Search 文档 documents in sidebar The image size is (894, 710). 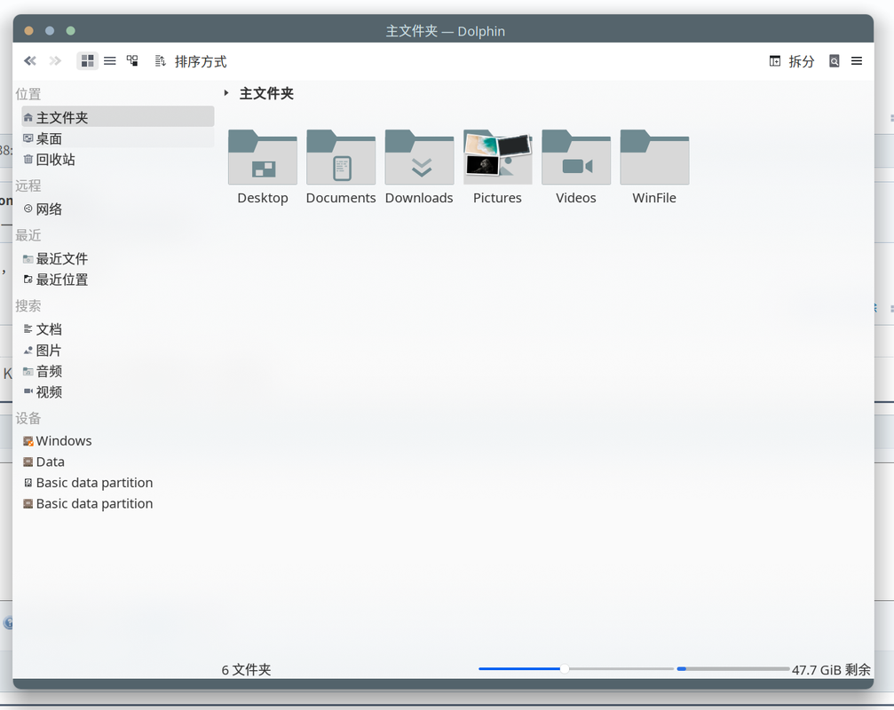[x=118, y=329]
